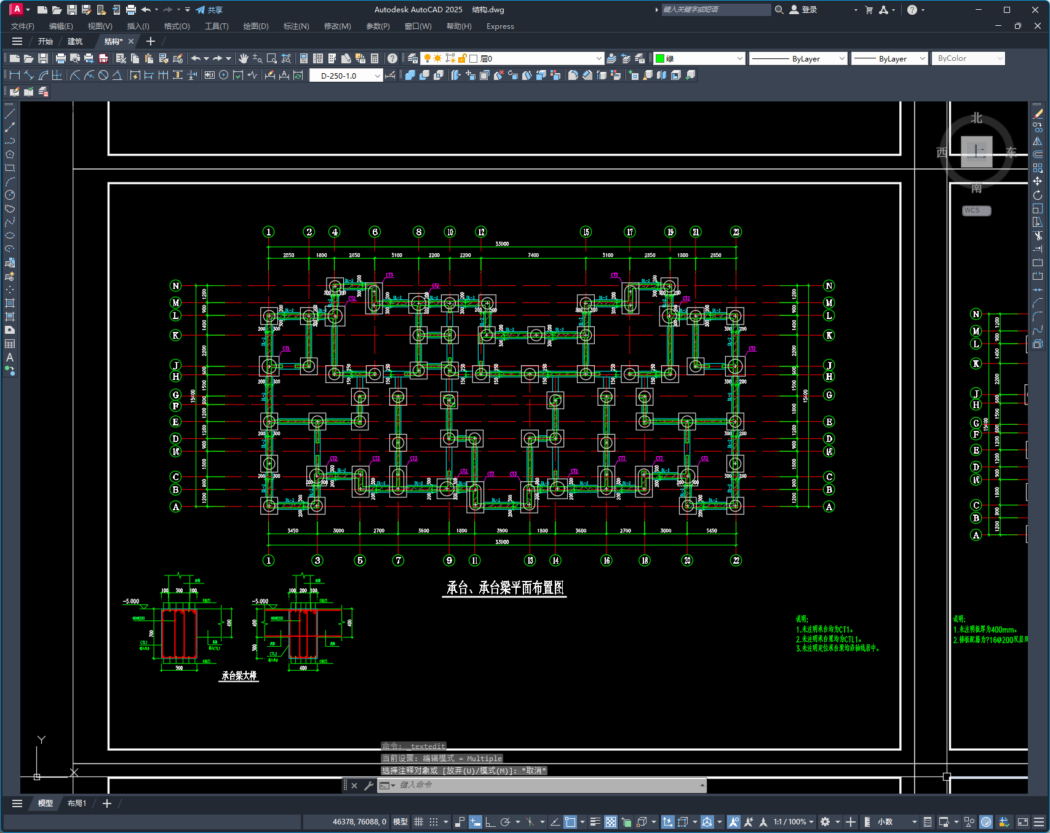Toggle Lineweight display in status bar
The width and height of the screenshot is (1050, 833).
coord(595,822)
